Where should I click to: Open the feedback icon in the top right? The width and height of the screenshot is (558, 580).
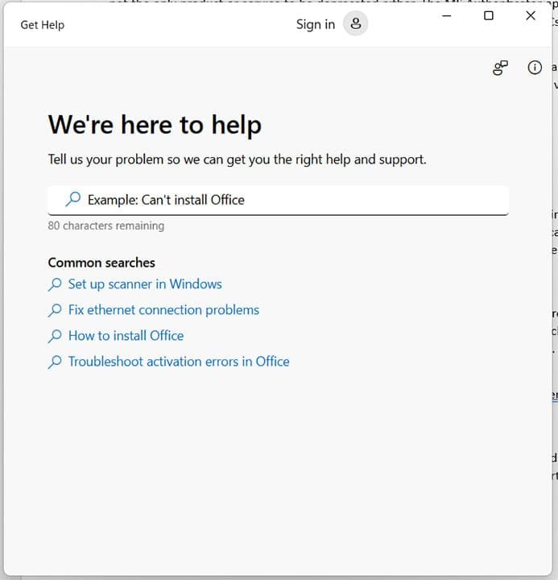click(500, 68)
